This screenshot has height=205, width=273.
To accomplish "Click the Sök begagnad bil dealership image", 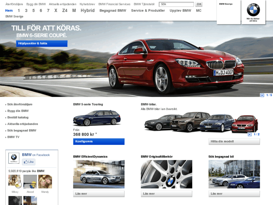I will 234,174.
